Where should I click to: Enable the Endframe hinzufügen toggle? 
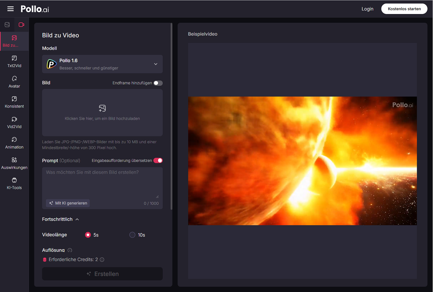point(158,83)
